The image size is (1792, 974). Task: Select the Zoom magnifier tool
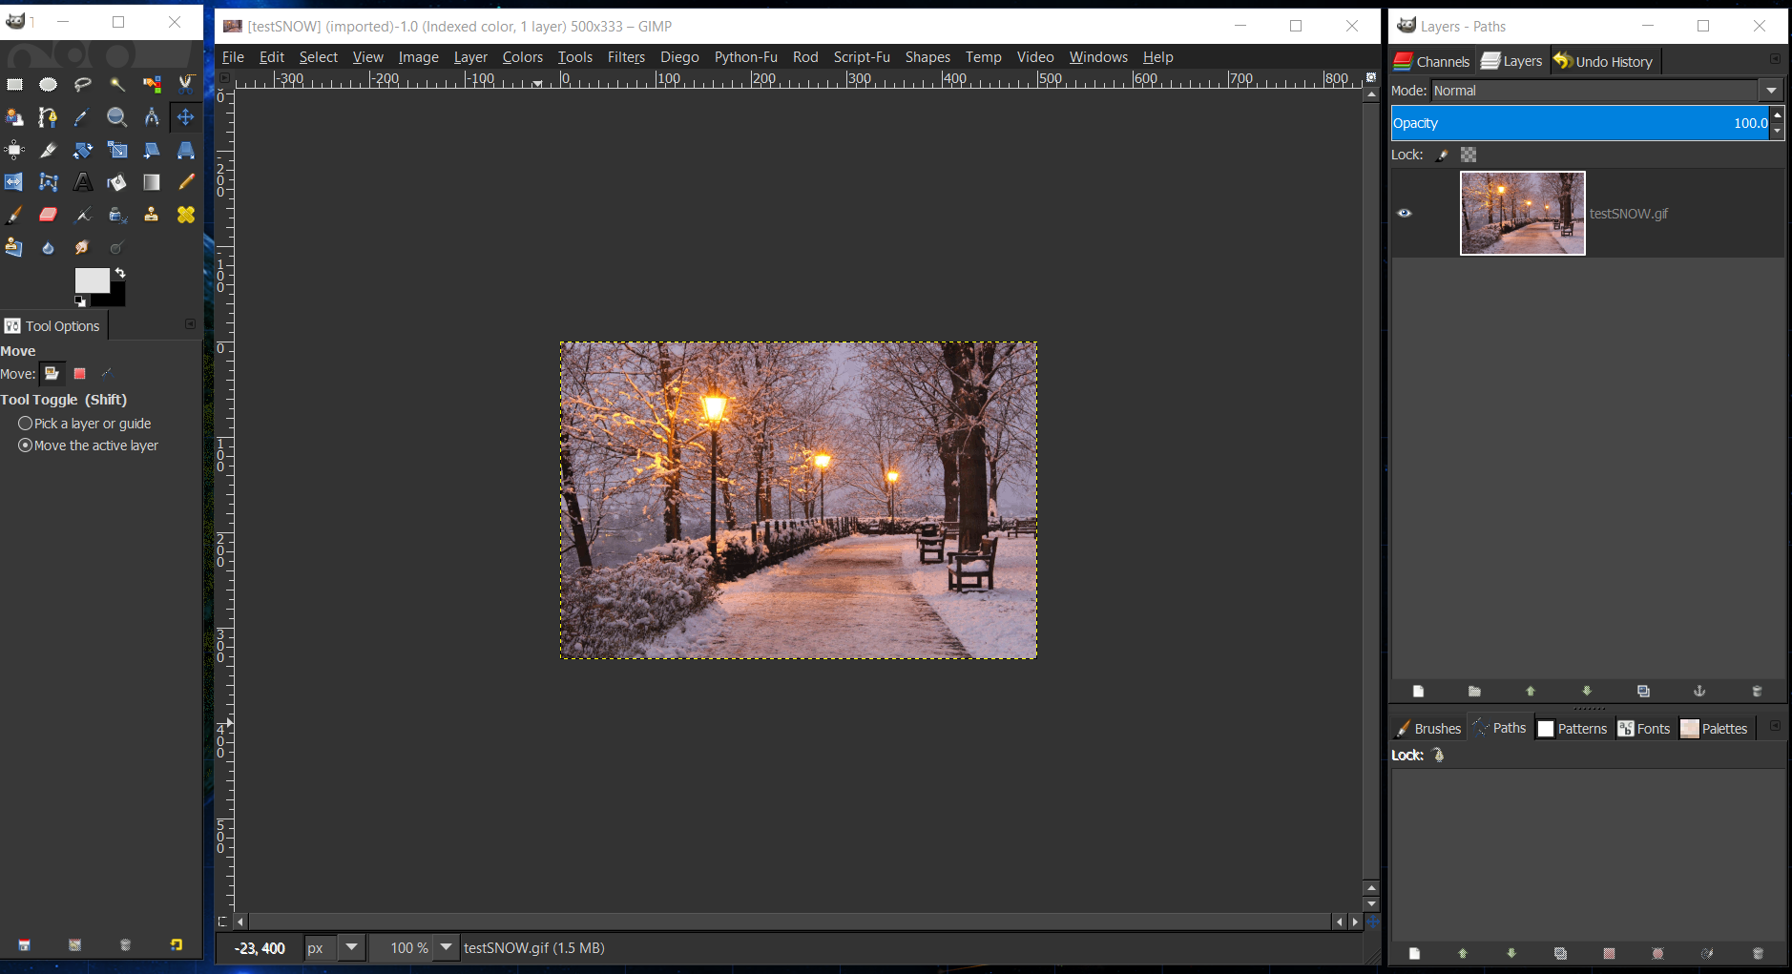tap(117, 117)
